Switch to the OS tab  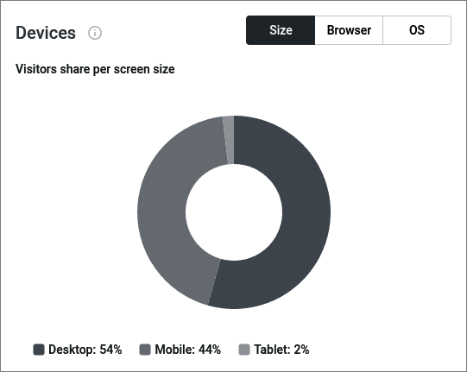417,30
